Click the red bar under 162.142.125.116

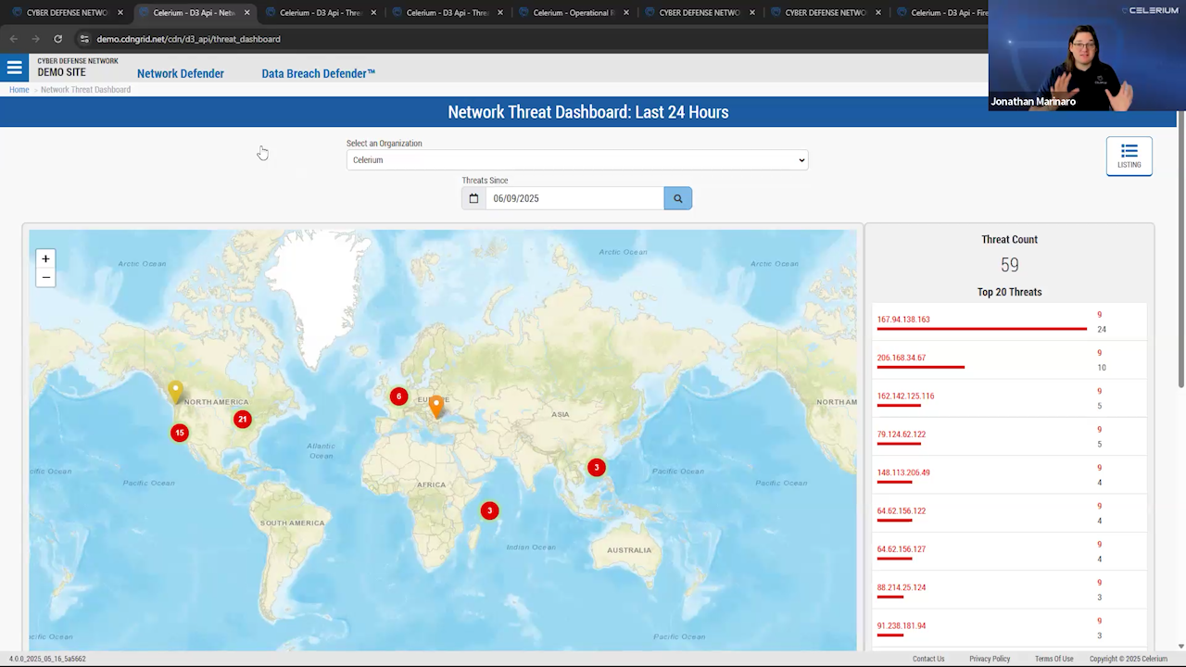click(x=899, y=405)
